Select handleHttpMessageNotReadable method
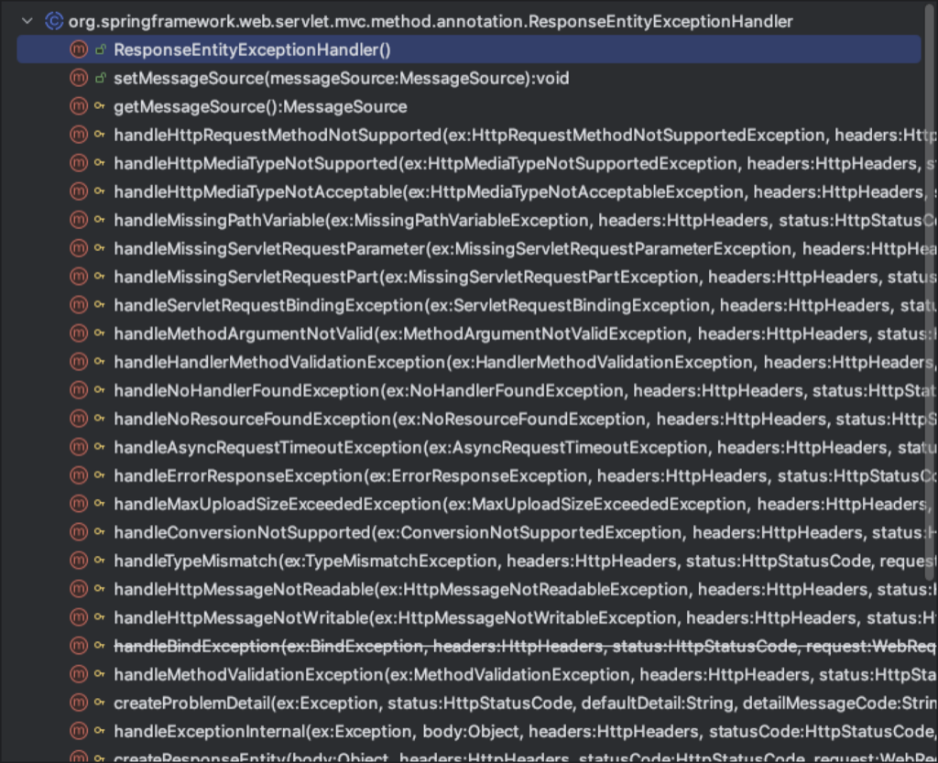 (469, 589)
